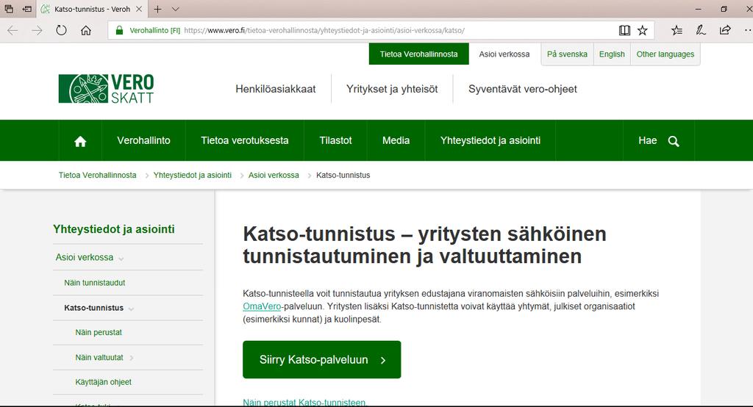Screen dimensions: 753x407
Task: Share this page icon
Action: coord(724,30)
